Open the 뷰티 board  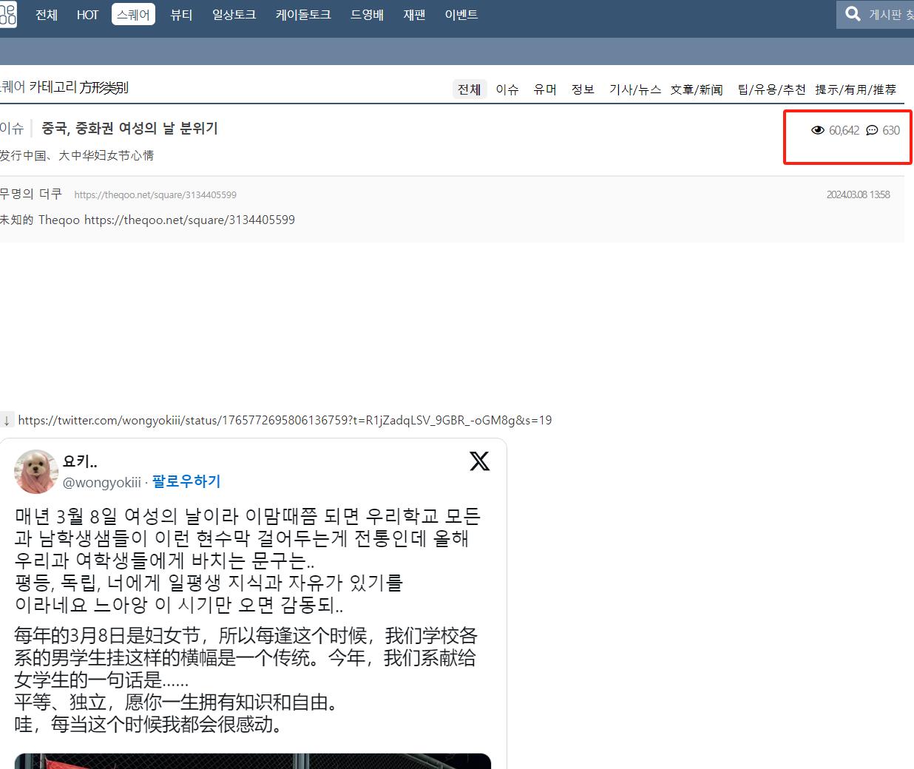(181, 15)
